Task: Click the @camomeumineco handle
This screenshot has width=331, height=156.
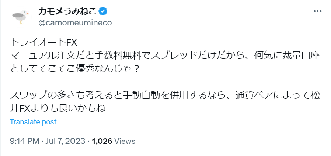Action: tap(75, 22)
